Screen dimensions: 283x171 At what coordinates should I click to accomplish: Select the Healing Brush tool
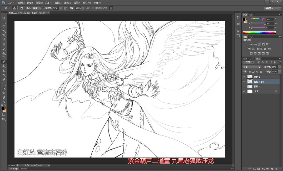coord(4,44)
